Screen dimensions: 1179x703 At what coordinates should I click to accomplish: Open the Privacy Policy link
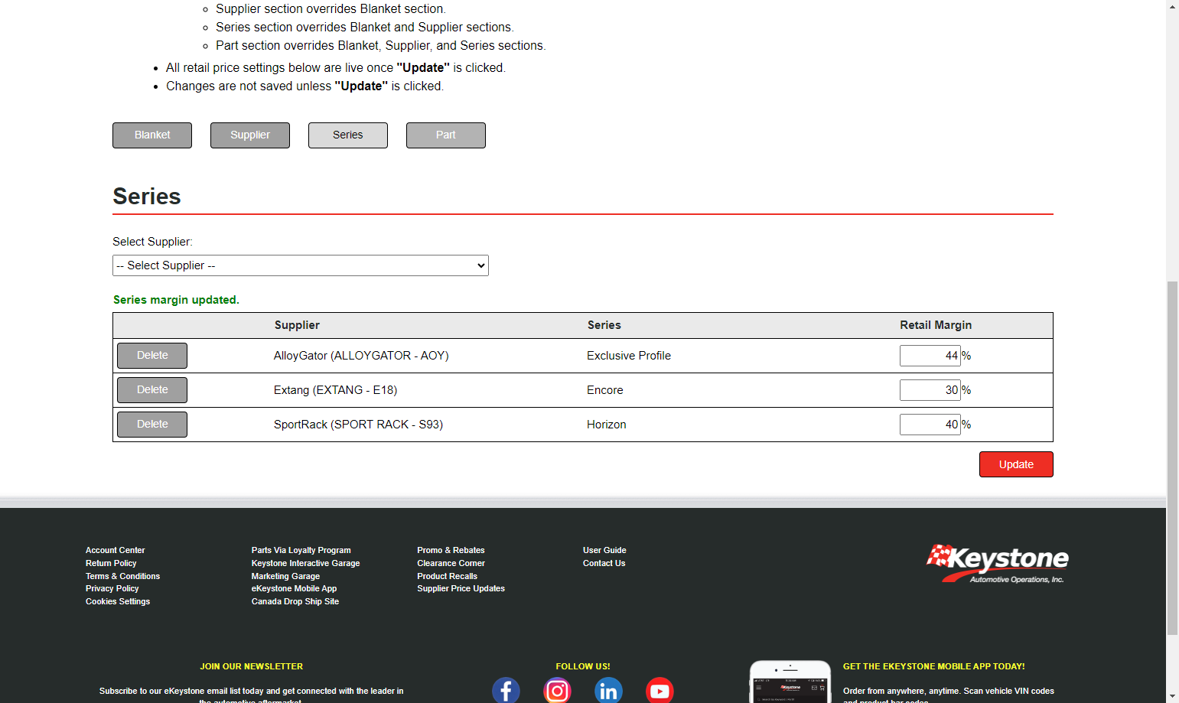112,588
